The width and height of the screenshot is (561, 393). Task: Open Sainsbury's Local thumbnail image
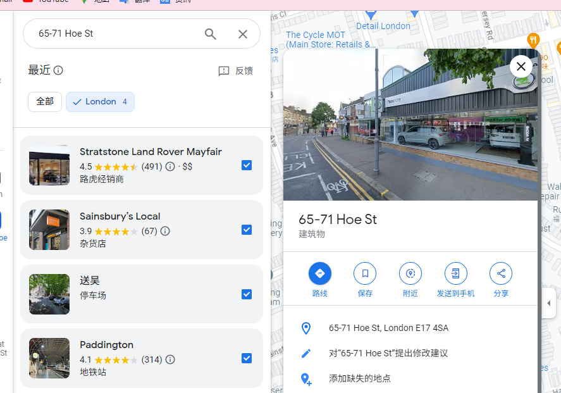click(49, 230)
